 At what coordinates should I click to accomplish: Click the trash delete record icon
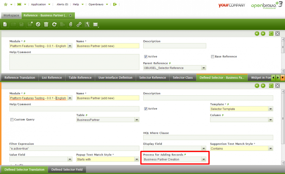pos(46,25)
